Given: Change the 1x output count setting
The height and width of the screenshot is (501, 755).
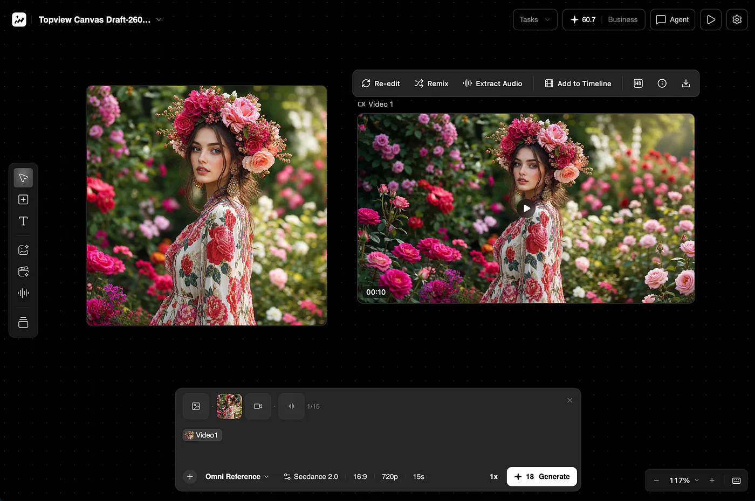Looking at the screenshot, I should 493,477.
